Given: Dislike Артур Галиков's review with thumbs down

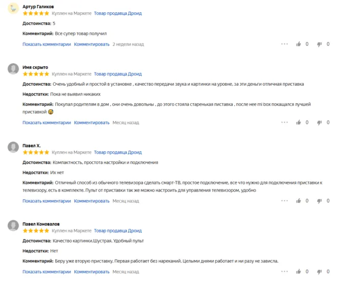Looking at the screenshot, I should 319,44.
